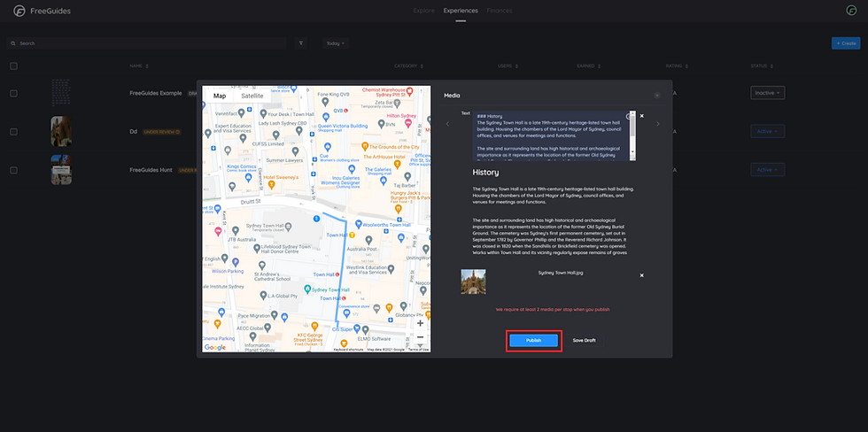868x432 pixels.
Task: Zoom out of the map with minus
Action: click(x=420, y=337)
